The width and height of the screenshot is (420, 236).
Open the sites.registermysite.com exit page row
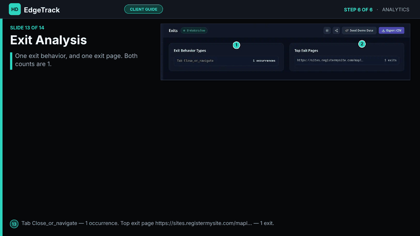(x=346, y=60)
